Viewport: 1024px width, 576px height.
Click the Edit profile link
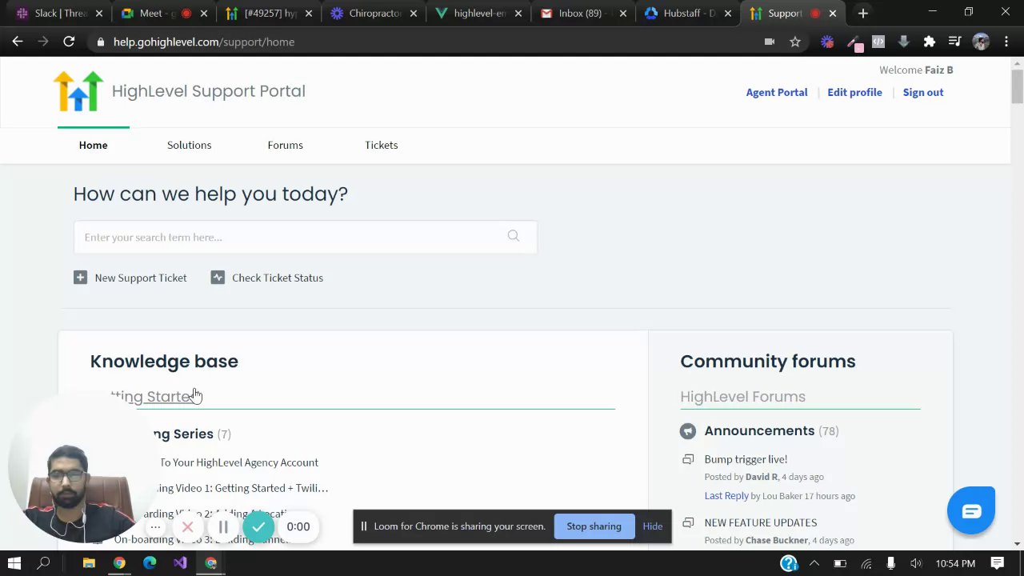click(854, 92)
